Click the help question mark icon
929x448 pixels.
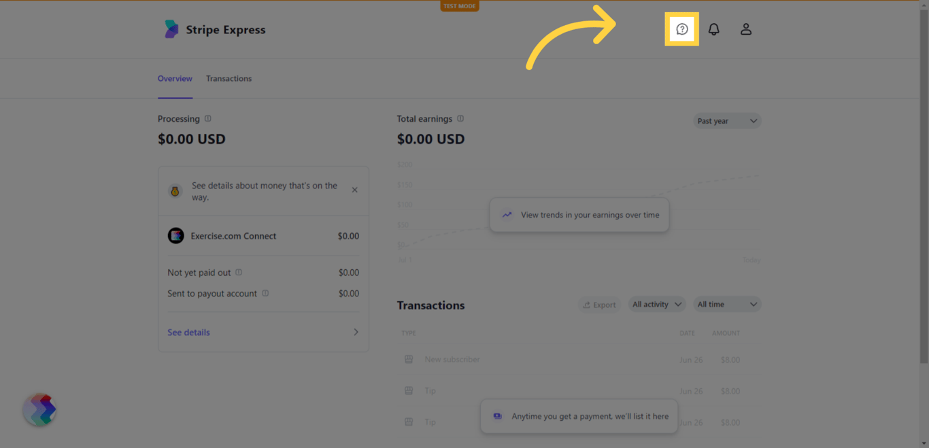click(682, 29)
